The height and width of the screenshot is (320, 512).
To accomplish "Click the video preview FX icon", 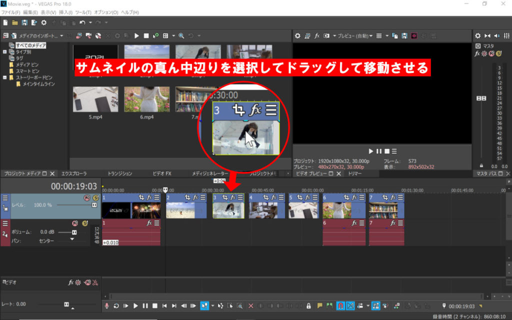I will click(317, 36).
